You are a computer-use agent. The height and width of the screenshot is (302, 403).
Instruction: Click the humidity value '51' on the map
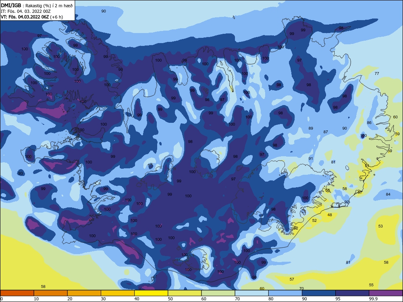click(x=367, y=166)
